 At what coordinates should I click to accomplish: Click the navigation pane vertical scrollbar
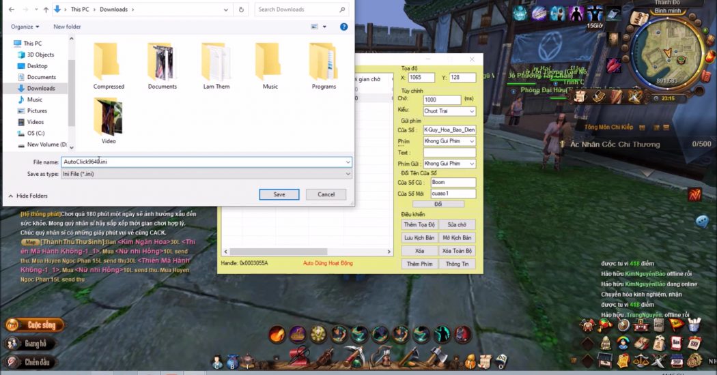[71, 93]
